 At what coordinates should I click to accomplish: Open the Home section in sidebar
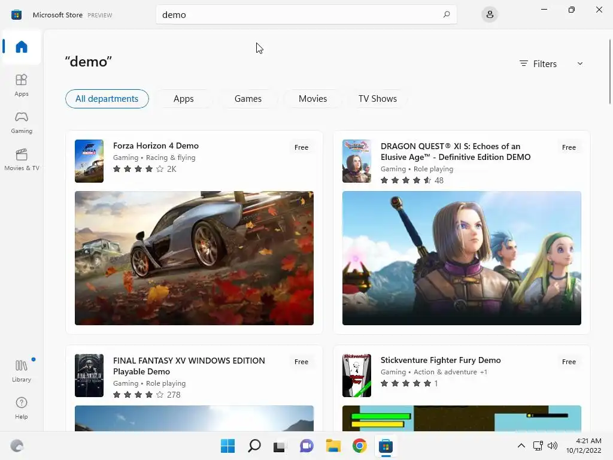pos(22,47)
